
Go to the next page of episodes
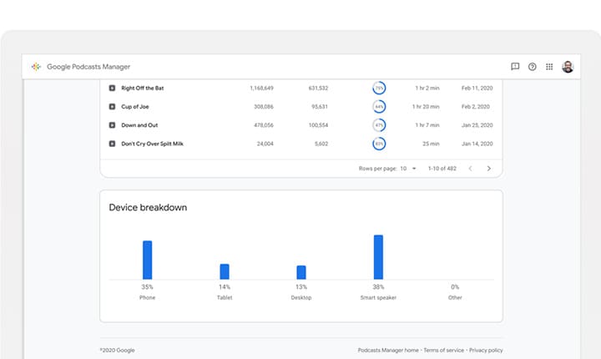[489, 169]
